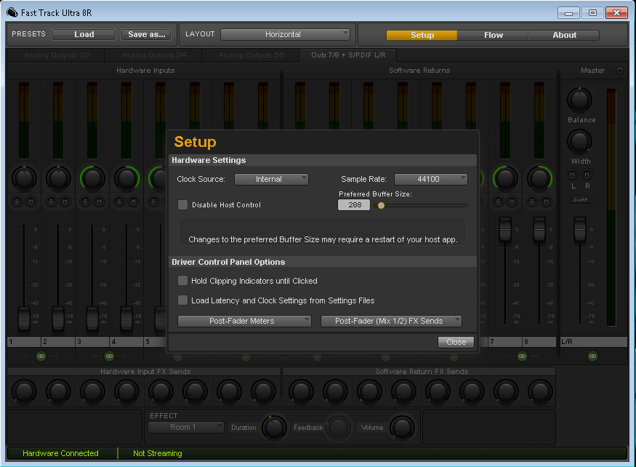Click the Save as... preset button

point(146,34)
